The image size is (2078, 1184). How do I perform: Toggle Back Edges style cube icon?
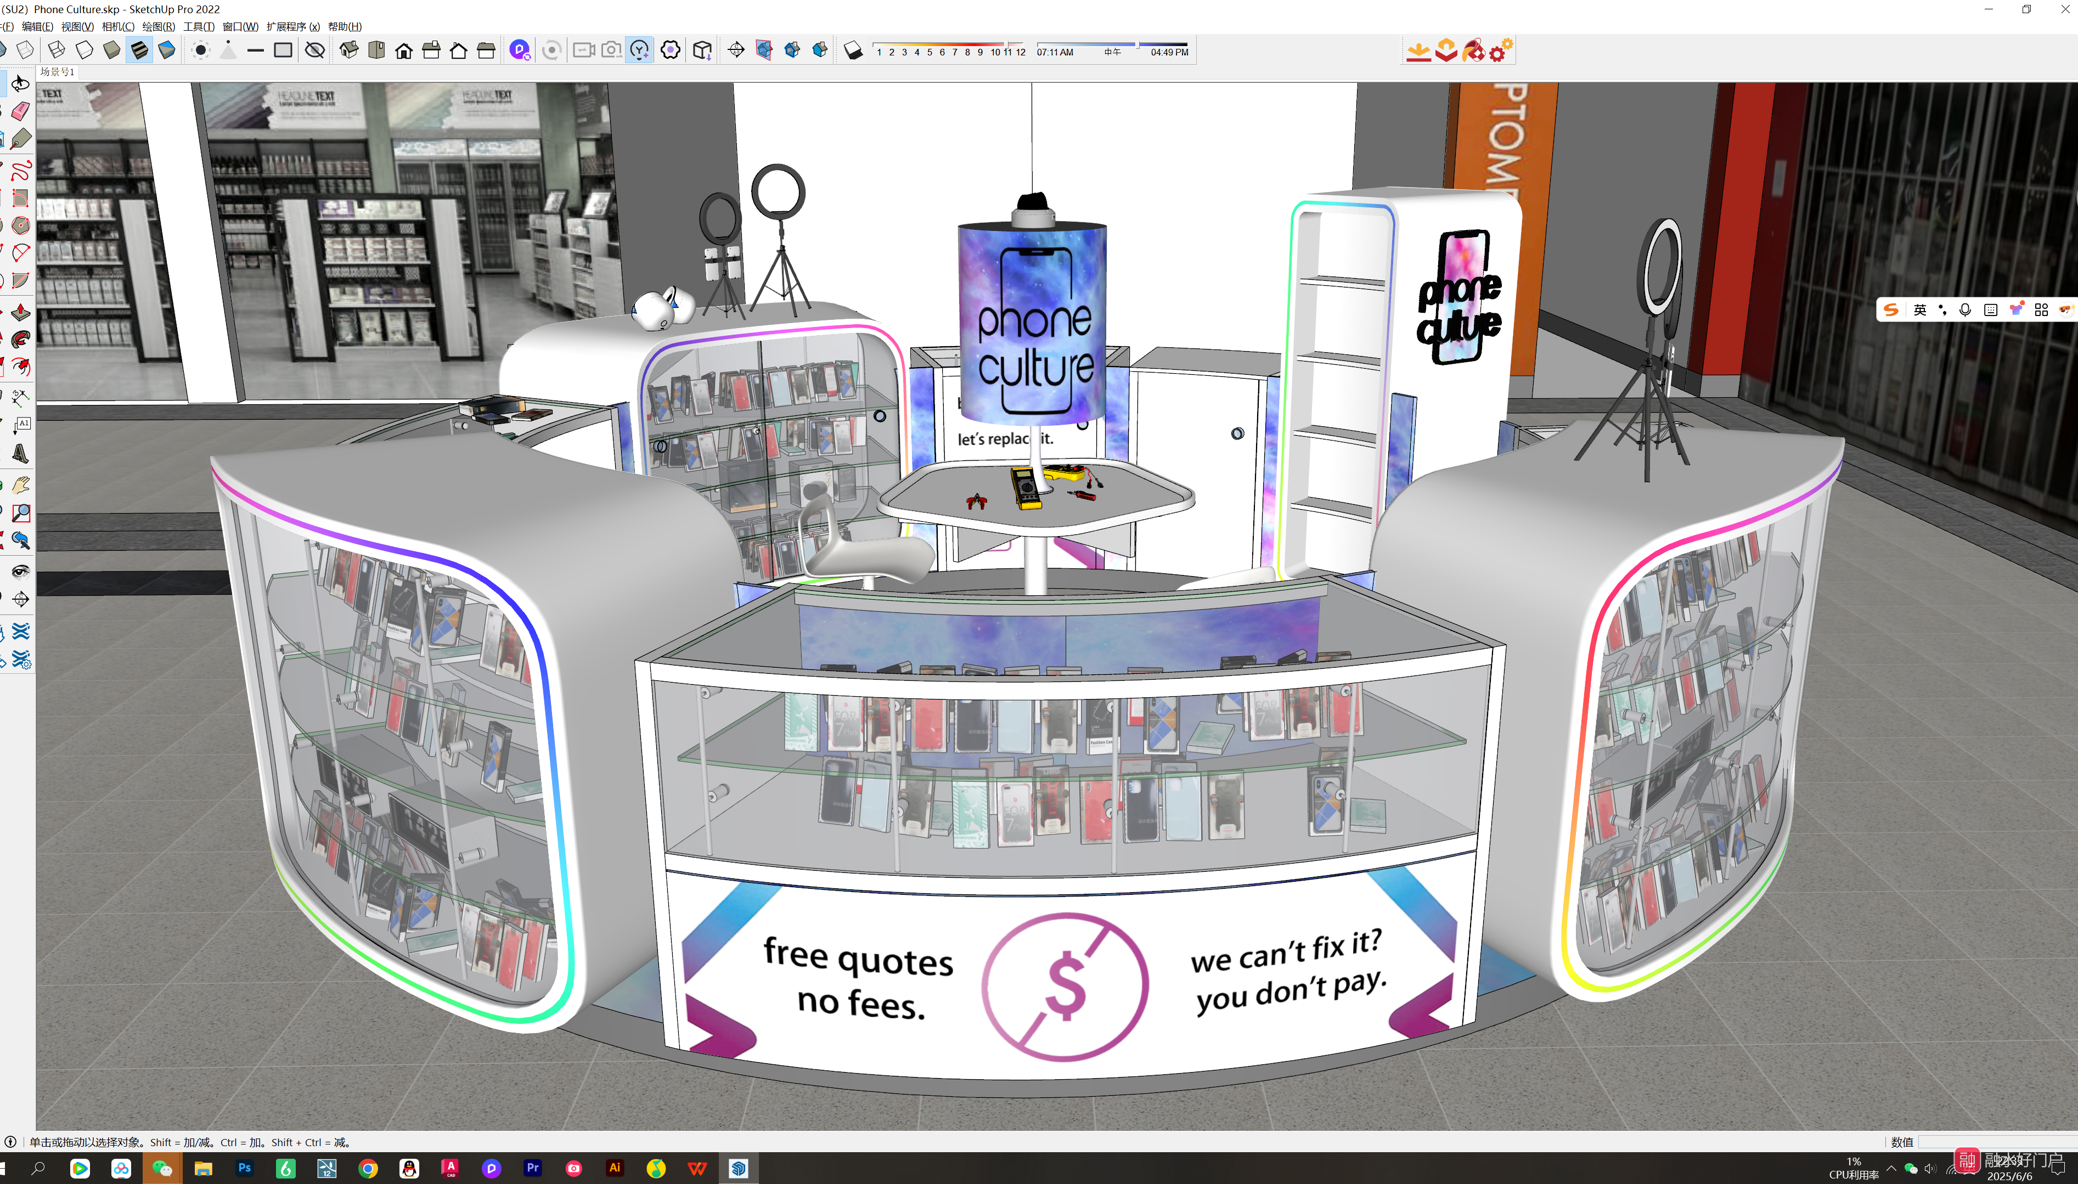[26, 50]
